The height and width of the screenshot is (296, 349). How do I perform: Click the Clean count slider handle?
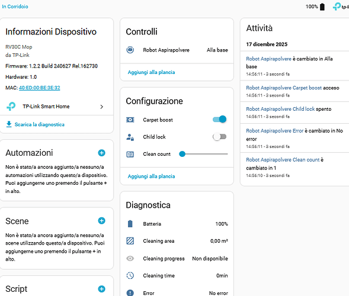click(182, 154)
